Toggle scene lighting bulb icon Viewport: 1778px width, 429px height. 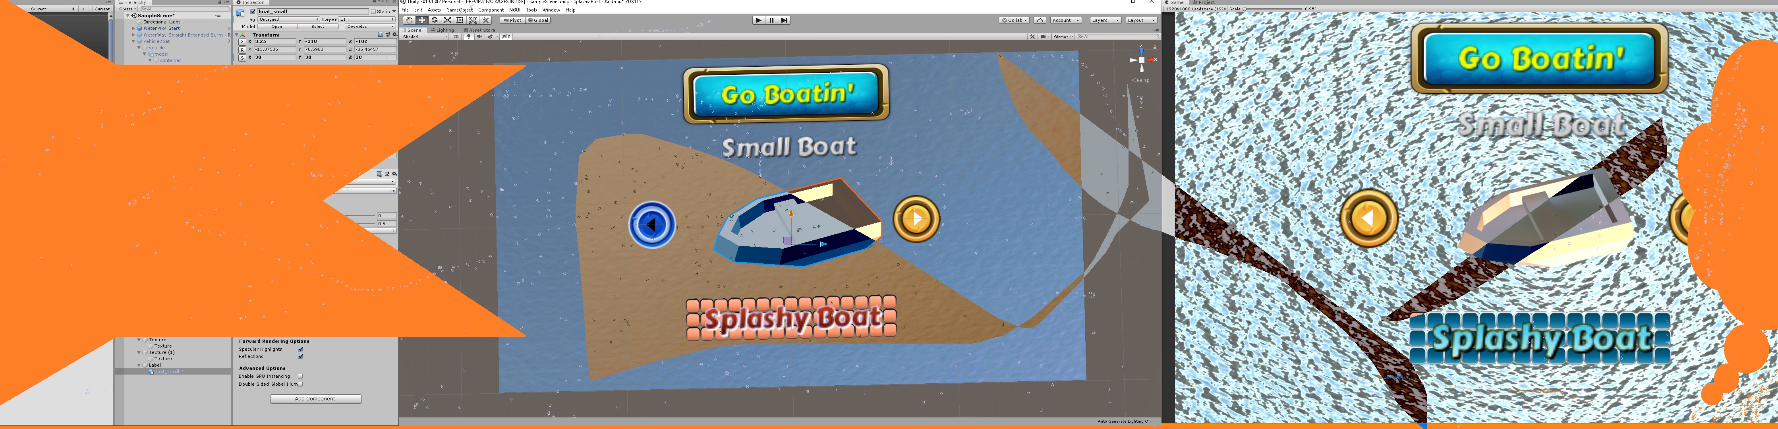tap(470, 37)
